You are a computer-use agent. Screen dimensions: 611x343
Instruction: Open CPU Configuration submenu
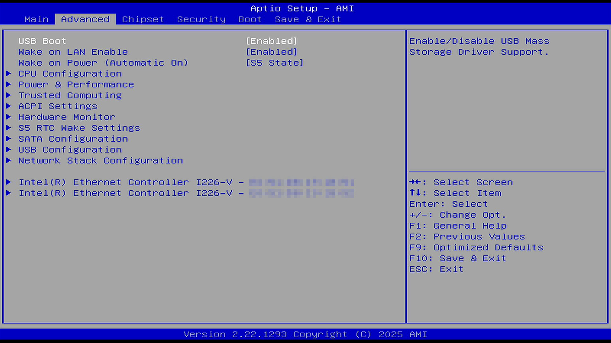click(x=70, y=74)
